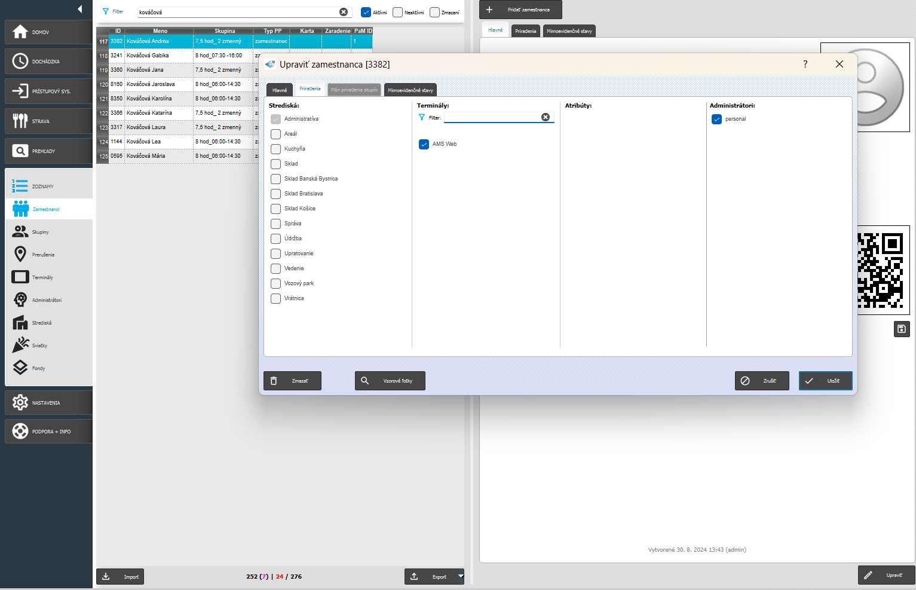916x590 pixels.
Task: Click the Zrušiť cancel button
Action: (762, 381)
